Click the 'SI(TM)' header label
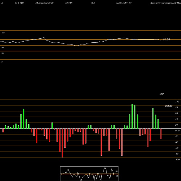 [x=69, y=3]
